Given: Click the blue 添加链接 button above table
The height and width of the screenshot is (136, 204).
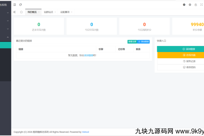Looking at the screenshot, I should point(143,42).
